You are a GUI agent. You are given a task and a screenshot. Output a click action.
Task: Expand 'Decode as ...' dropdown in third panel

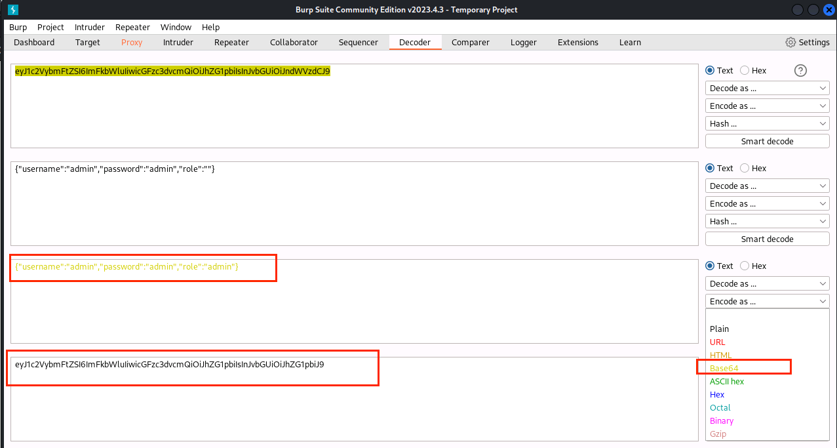tap(768, 283)
